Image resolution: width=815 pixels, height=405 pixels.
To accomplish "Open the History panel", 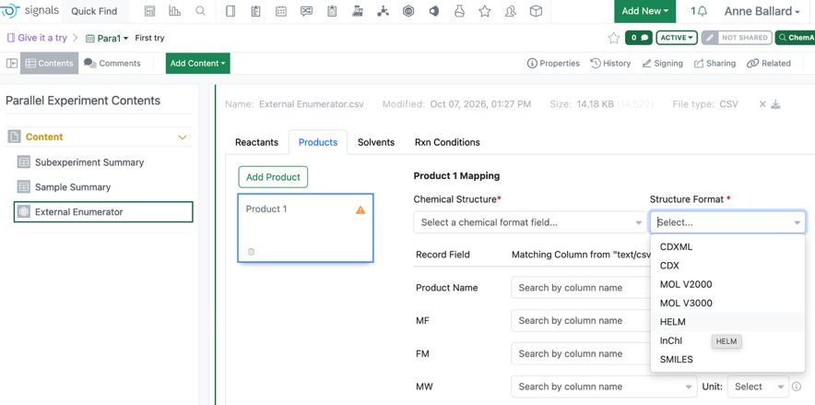I will 610,64.
